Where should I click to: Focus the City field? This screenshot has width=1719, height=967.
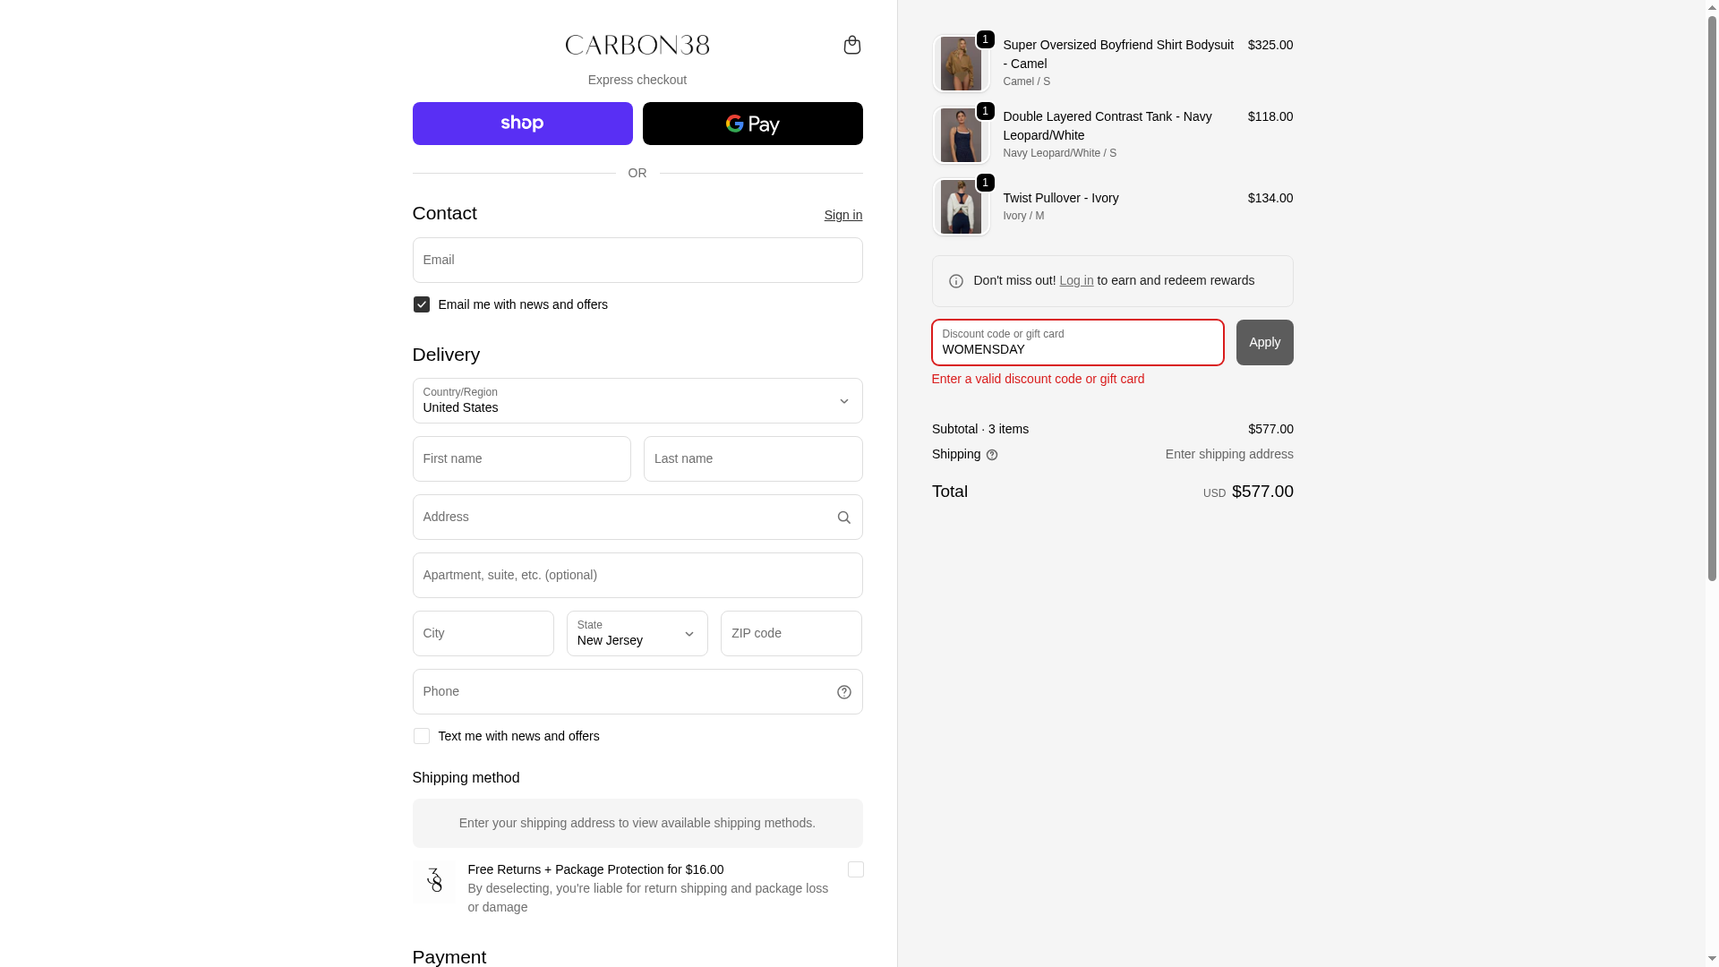click(483, 633)
